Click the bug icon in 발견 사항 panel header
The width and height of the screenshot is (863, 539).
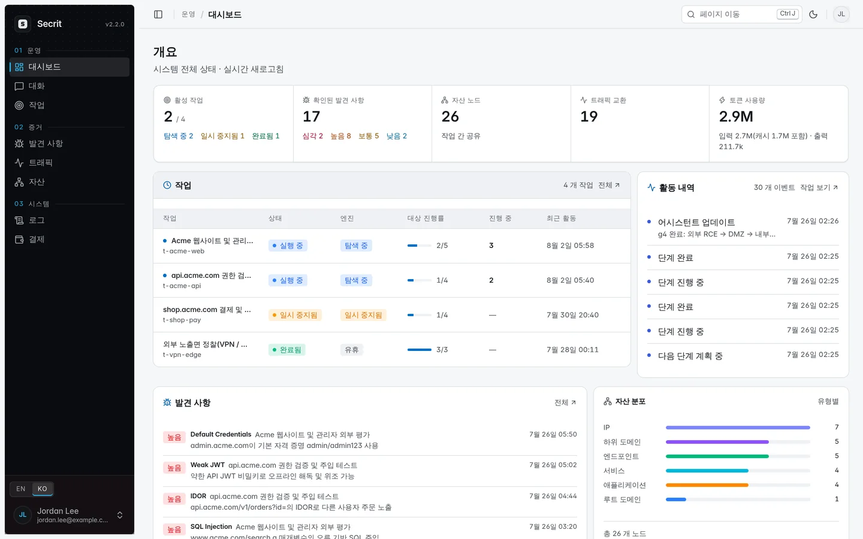coord(167,402)
